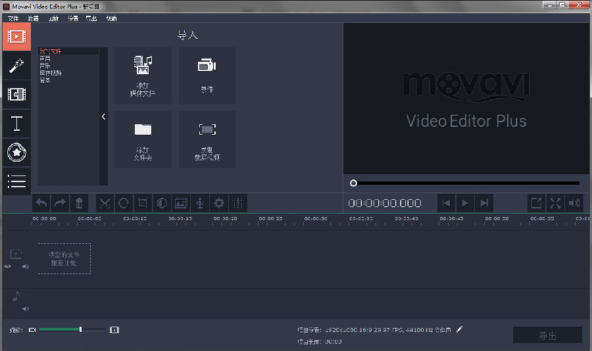This screenshot has height=351, width=592.
Task: Click the 00:00:45 mark on timeline ruler
Action: (451, 218)
